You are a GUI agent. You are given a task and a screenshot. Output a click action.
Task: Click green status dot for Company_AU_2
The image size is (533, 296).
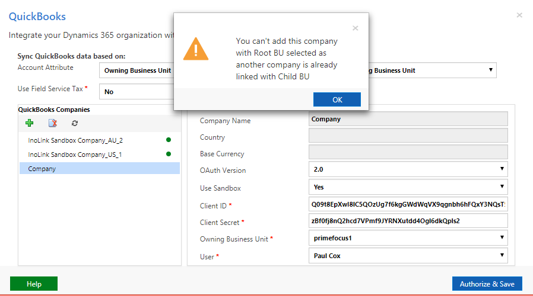[168, 140]
